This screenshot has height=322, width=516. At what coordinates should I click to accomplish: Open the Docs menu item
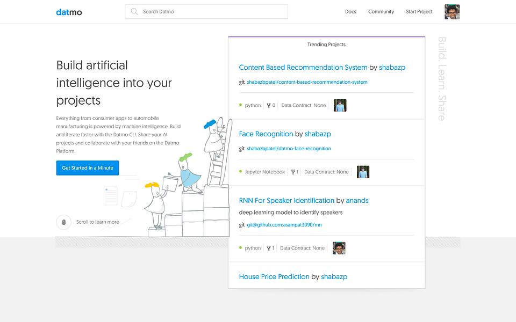(350, 11)
